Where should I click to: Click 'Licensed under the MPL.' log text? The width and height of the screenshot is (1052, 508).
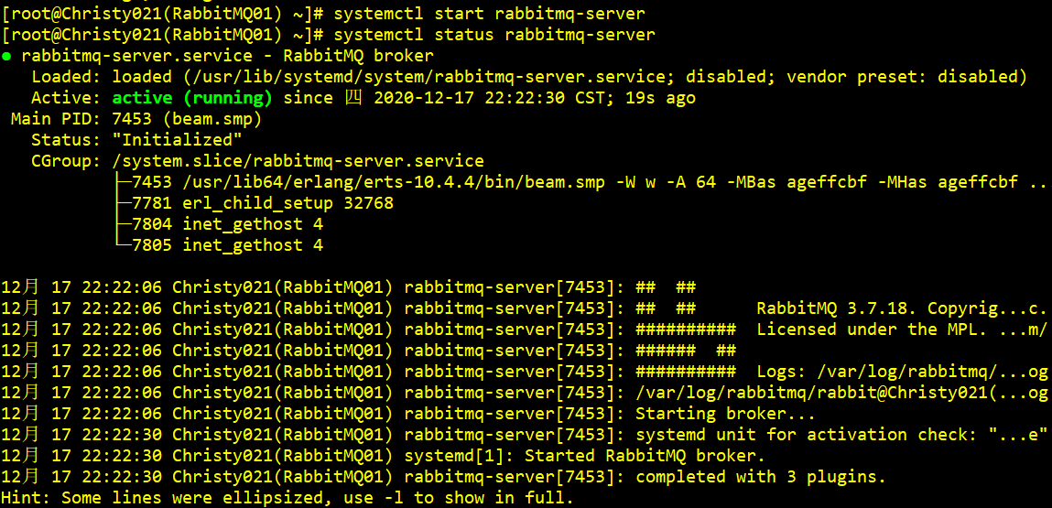pyautogui.click(x=872, y=330)
